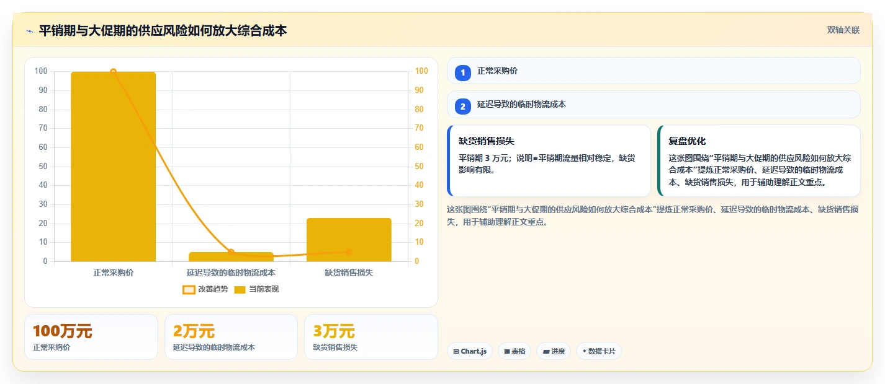The height and width of the screenshot is (384, 885).
Task: Open the 复盘优化 info card
Action: [x=758, y=160]
